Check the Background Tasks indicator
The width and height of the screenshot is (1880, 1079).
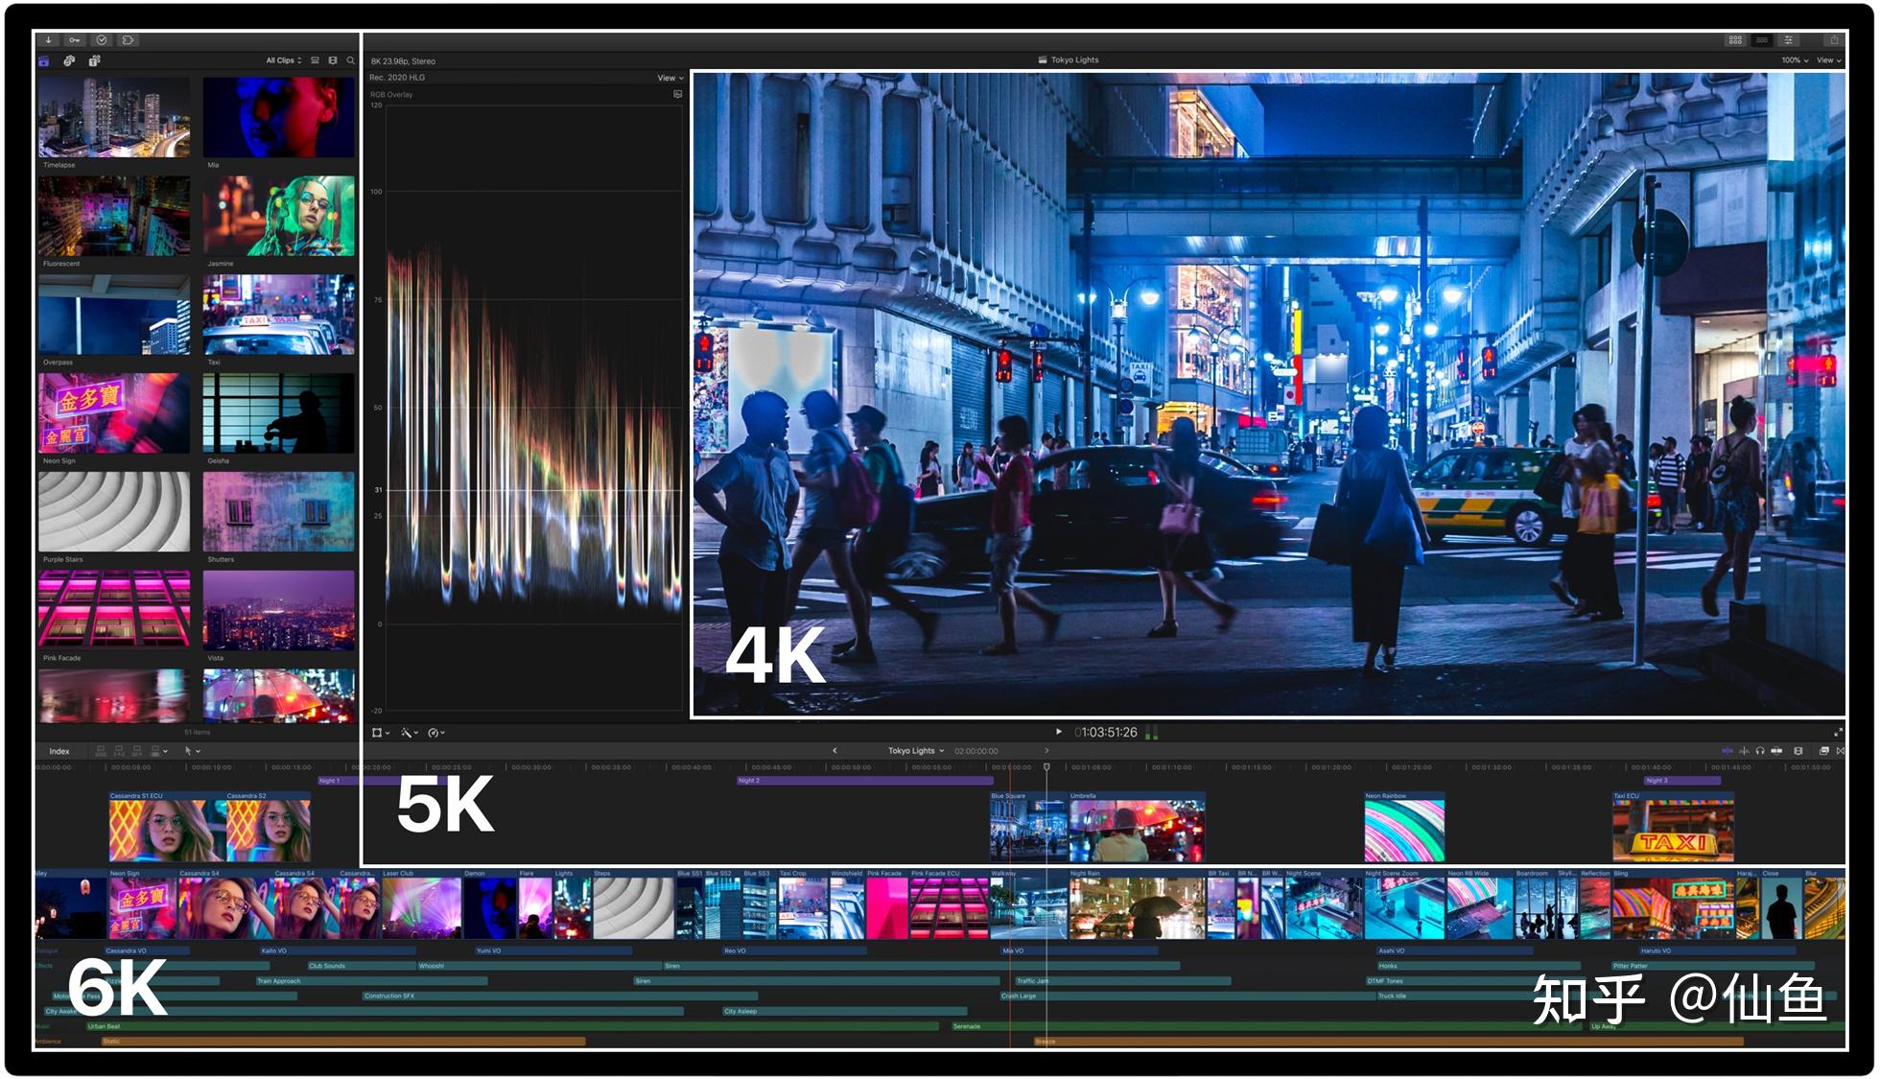(x=101, y=40)
